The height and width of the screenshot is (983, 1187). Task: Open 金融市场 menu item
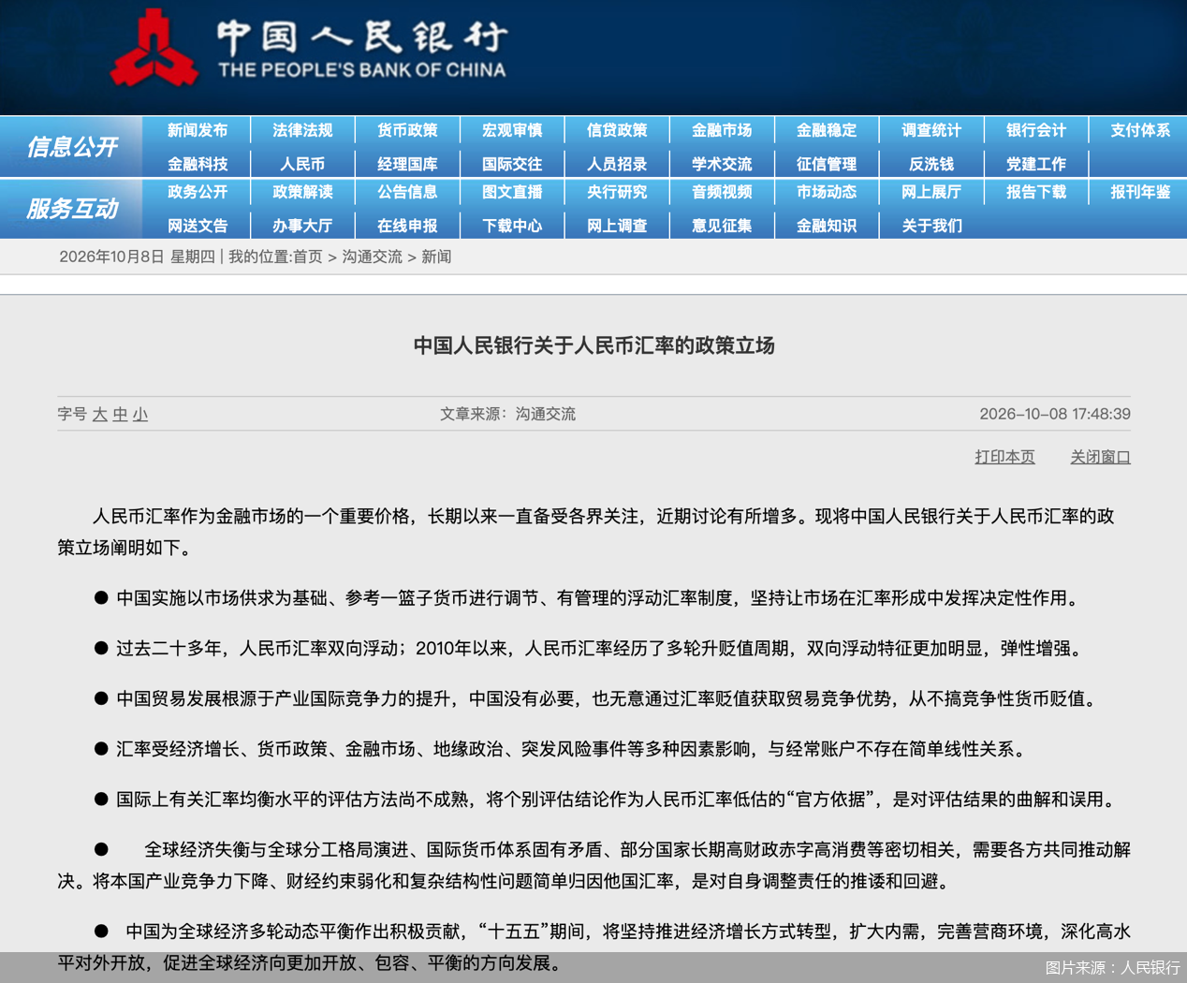(722, 131)
